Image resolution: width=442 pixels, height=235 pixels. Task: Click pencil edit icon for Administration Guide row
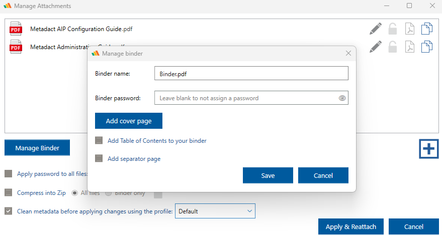376,47
